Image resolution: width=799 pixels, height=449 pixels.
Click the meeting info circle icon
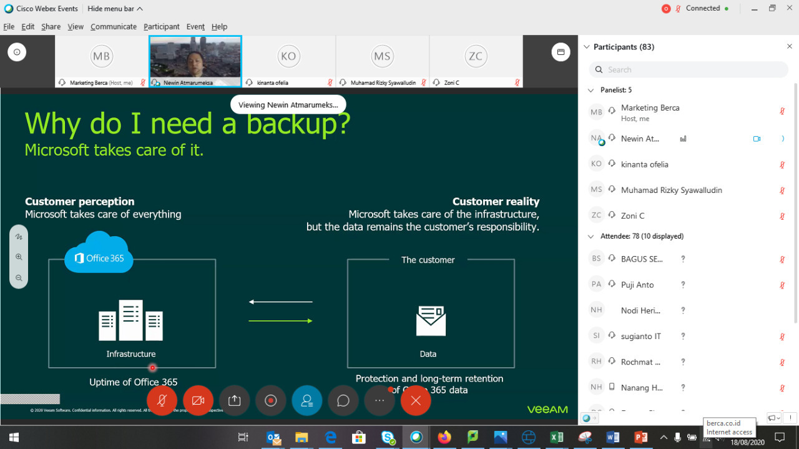[x=17, y=52]
